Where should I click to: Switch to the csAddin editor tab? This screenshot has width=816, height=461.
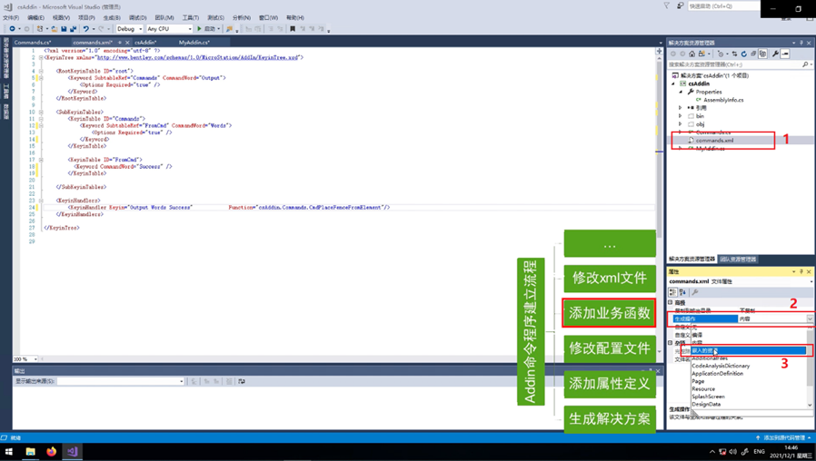(145, 43)
